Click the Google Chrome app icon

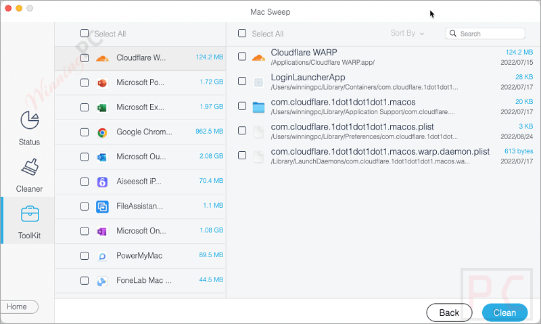click(x=102, y=132)
